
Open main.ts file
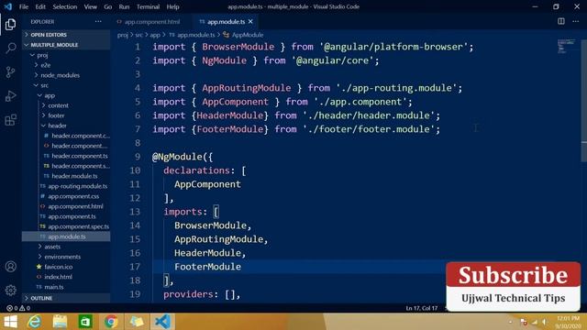(54, 287)
